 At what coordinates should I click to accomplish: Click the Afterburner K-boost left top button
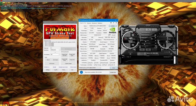point(142,30)
